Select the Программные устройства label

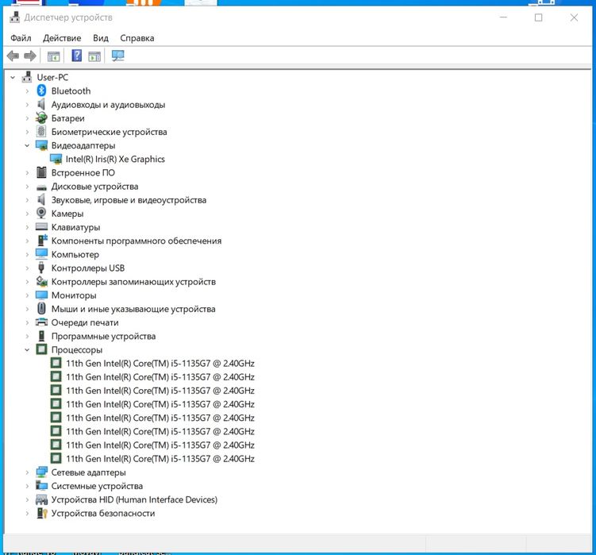[x=103, y=336]
